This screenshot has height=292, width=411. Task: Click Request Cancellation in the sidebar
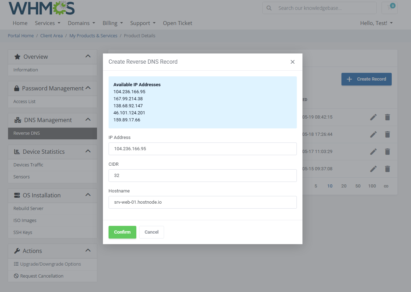pyautogui.click(x=52, y=276)
